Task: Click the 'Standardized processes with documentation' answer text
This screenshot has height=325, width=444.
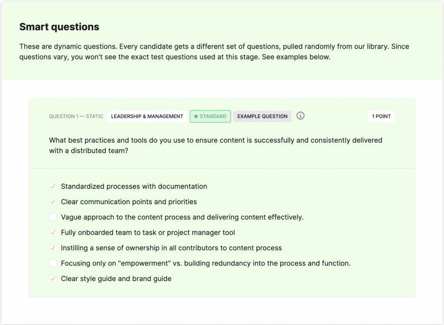Action: [134, 187]
